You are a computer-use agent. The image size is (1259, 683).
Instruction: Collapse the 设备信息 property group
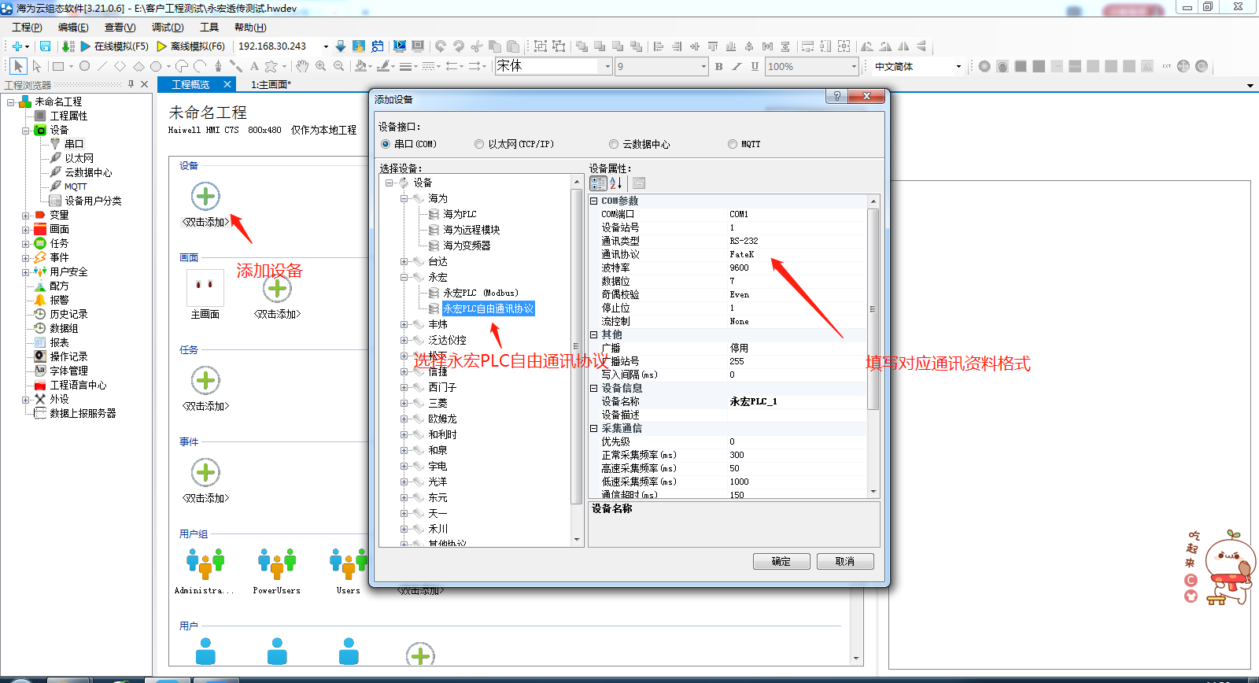click(594, 388)
